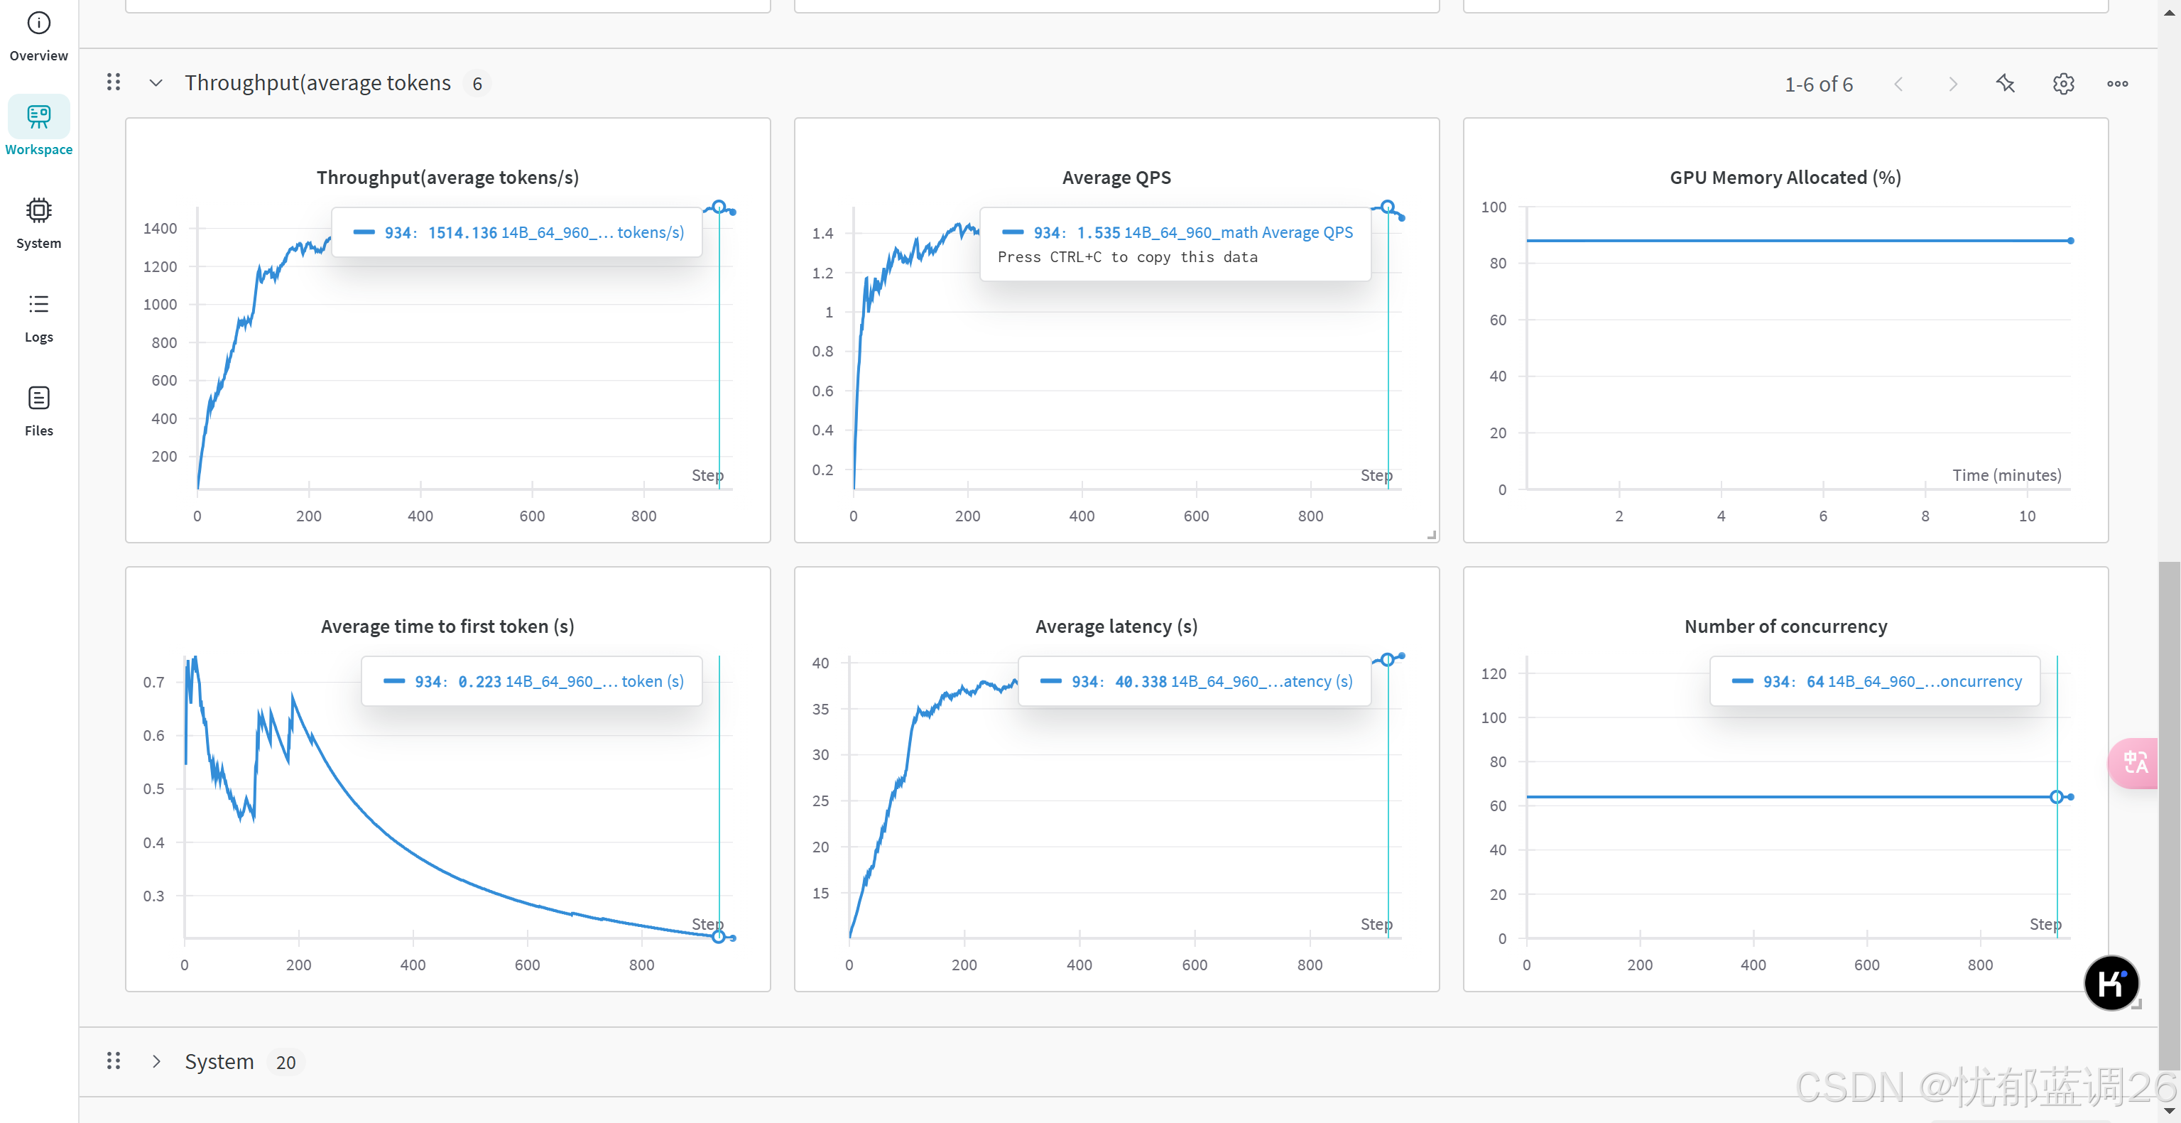
Task: Click the System section drag handle
Action: [x=114, y=1061]
